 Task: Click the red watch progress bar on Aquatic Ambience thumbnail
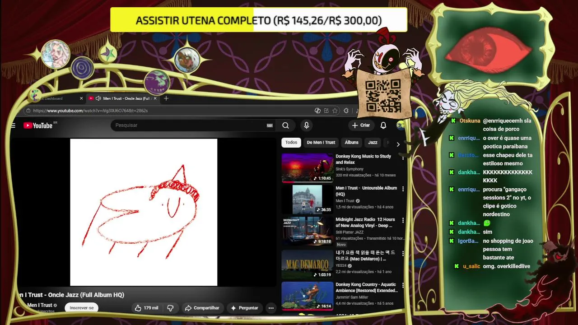308,310
